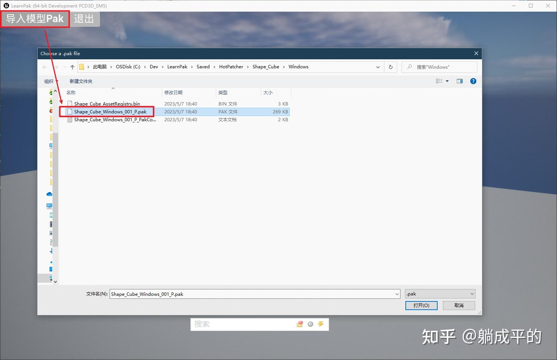Open help via the question mark icon

pyautogui.click(x=473, y=81)
